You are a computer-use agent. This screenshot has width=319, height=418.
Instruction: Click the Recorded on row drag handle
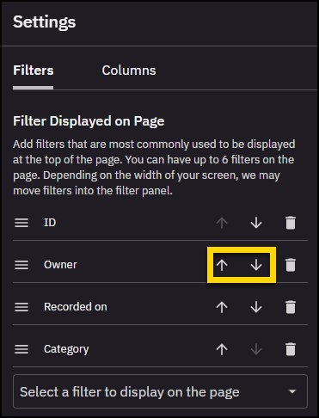[21, 307]
